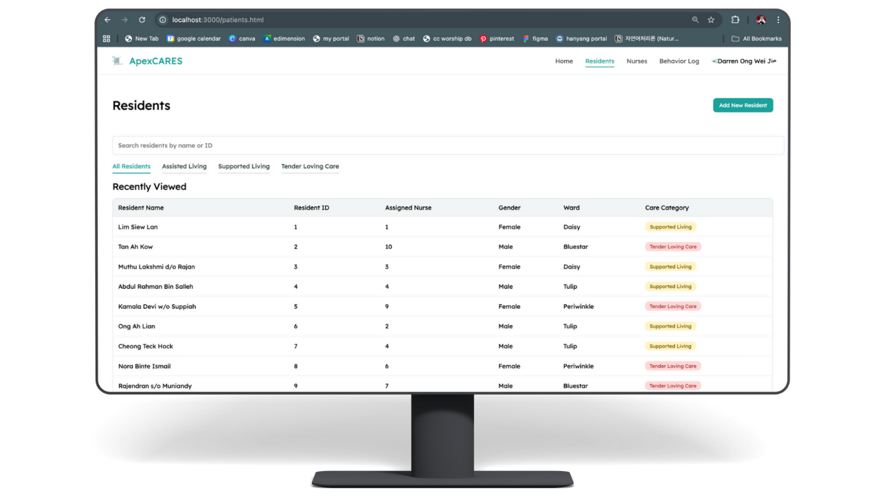Open the Nurses page link

pos(637,61)
